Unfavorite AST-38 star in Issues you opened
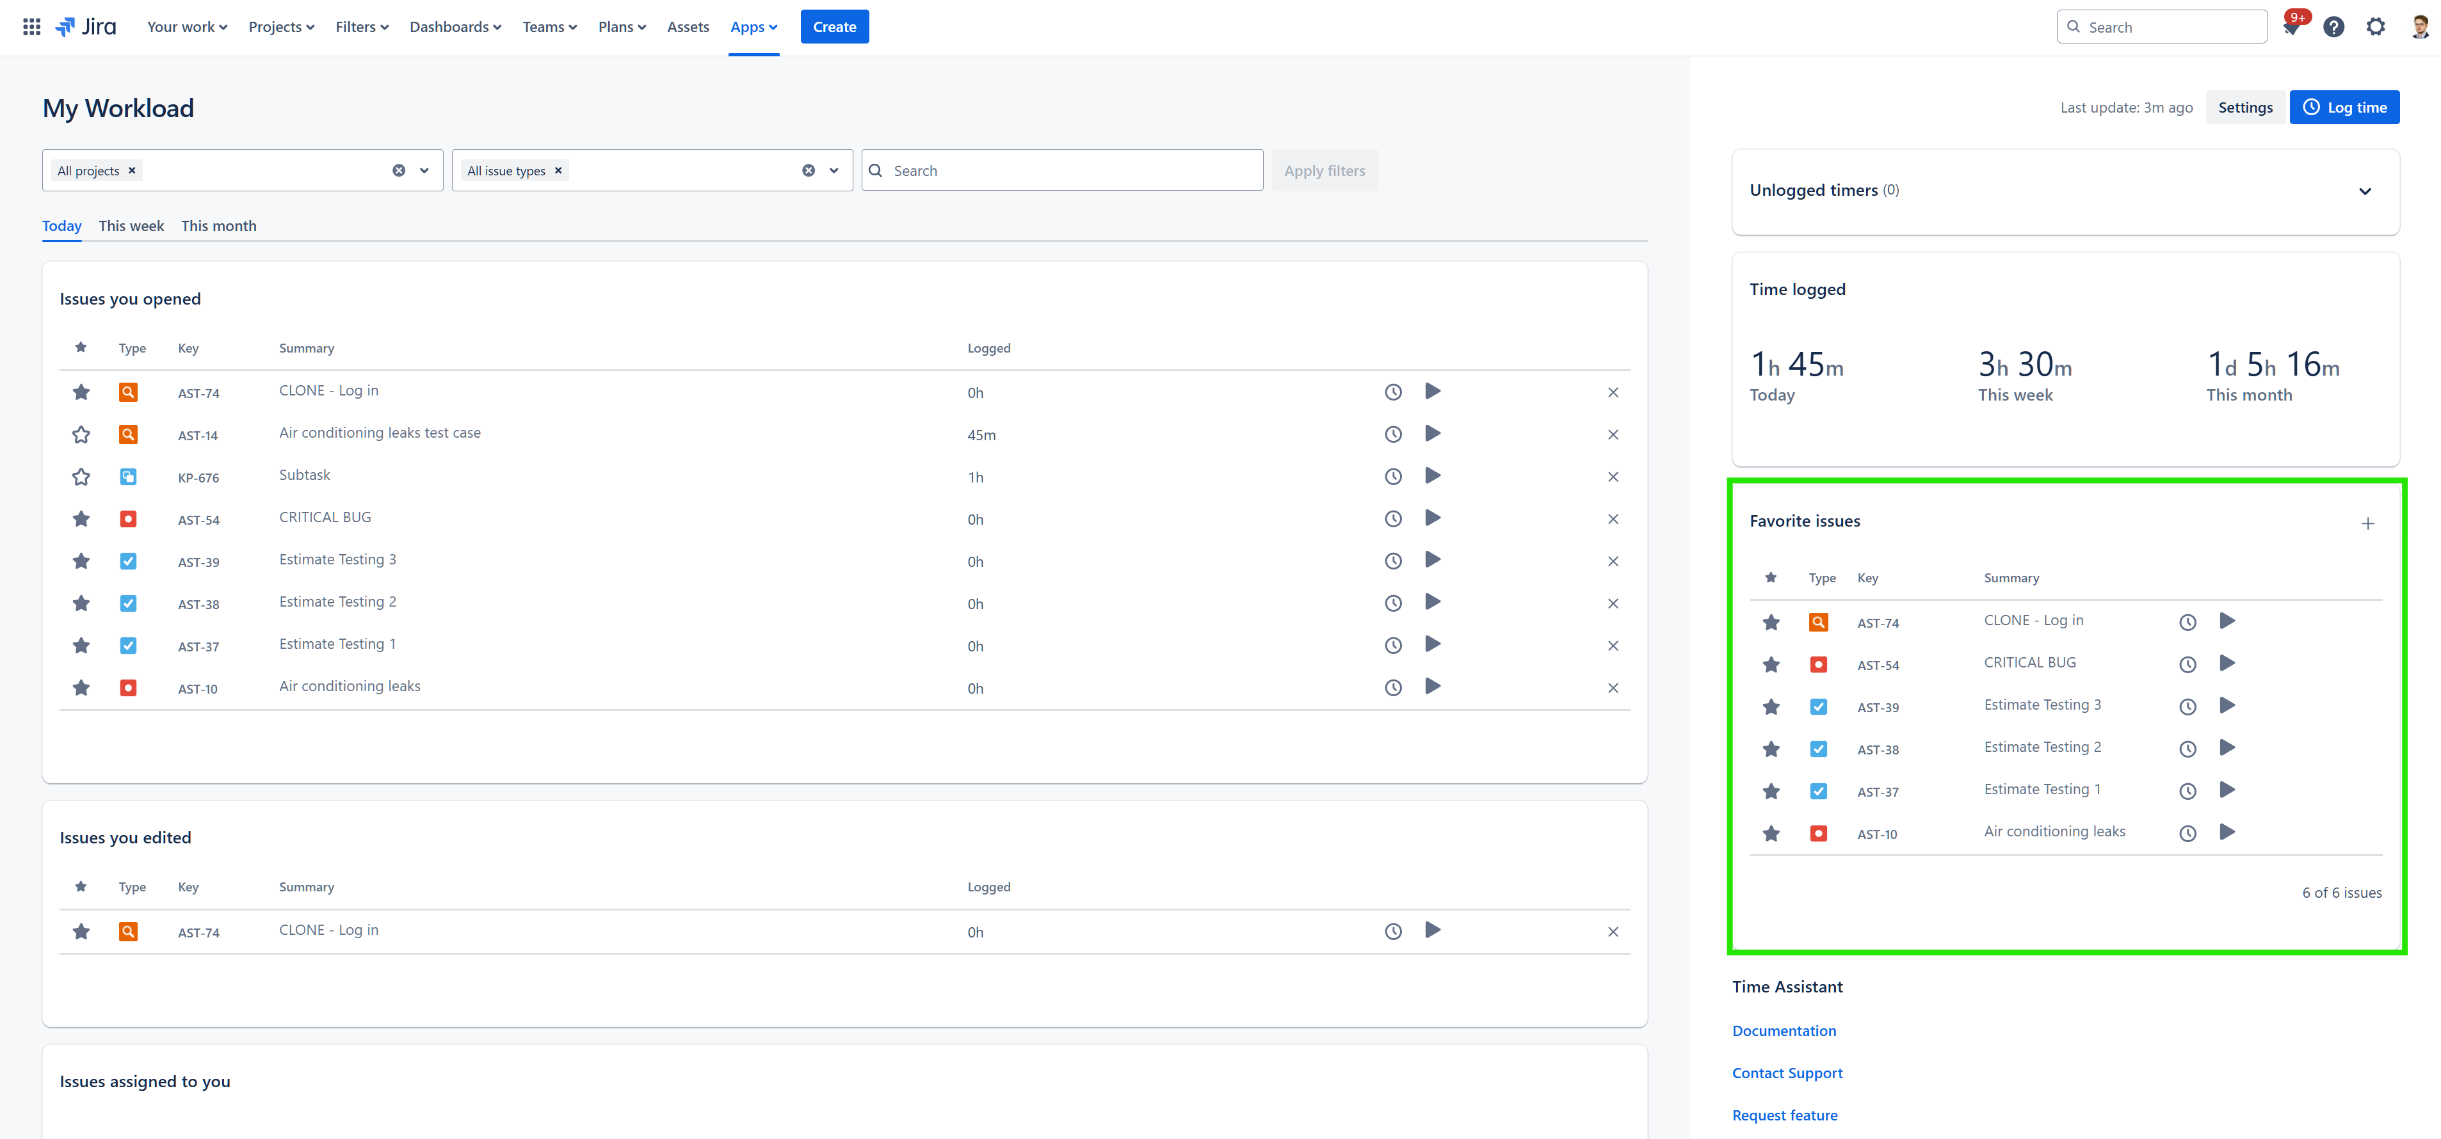2441x1139 pixels. [x=81, y=603]
